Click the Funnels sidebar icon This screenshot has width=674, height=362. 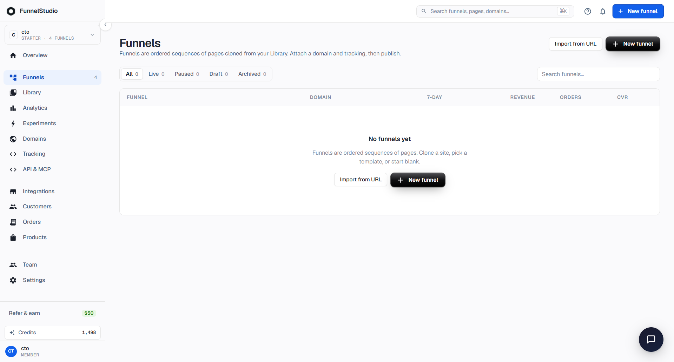13,78
